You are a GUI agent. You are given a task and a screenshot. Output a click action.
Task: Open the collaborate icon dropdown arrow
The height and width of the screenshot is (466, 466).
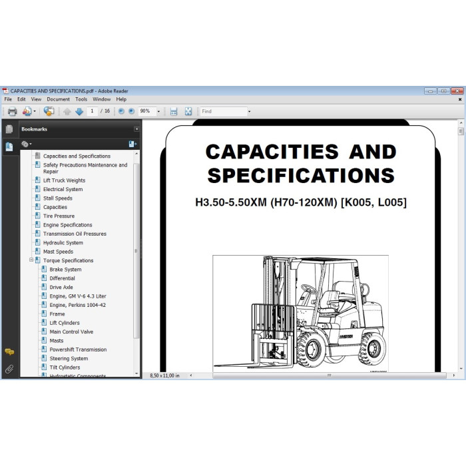coord(35,111)
